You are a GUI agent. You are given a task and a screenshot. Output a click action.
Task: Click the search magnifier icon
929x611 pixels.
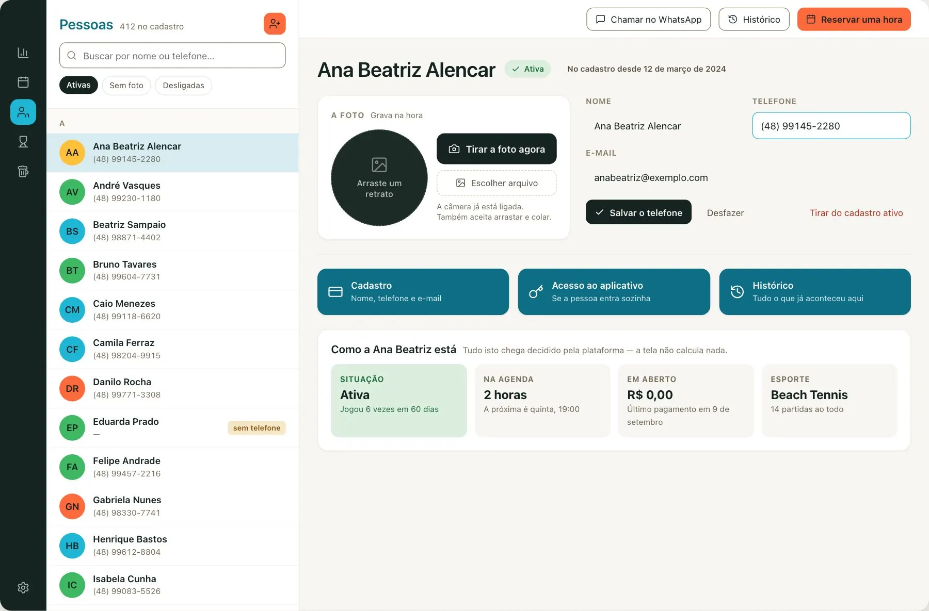coord(72,56)
